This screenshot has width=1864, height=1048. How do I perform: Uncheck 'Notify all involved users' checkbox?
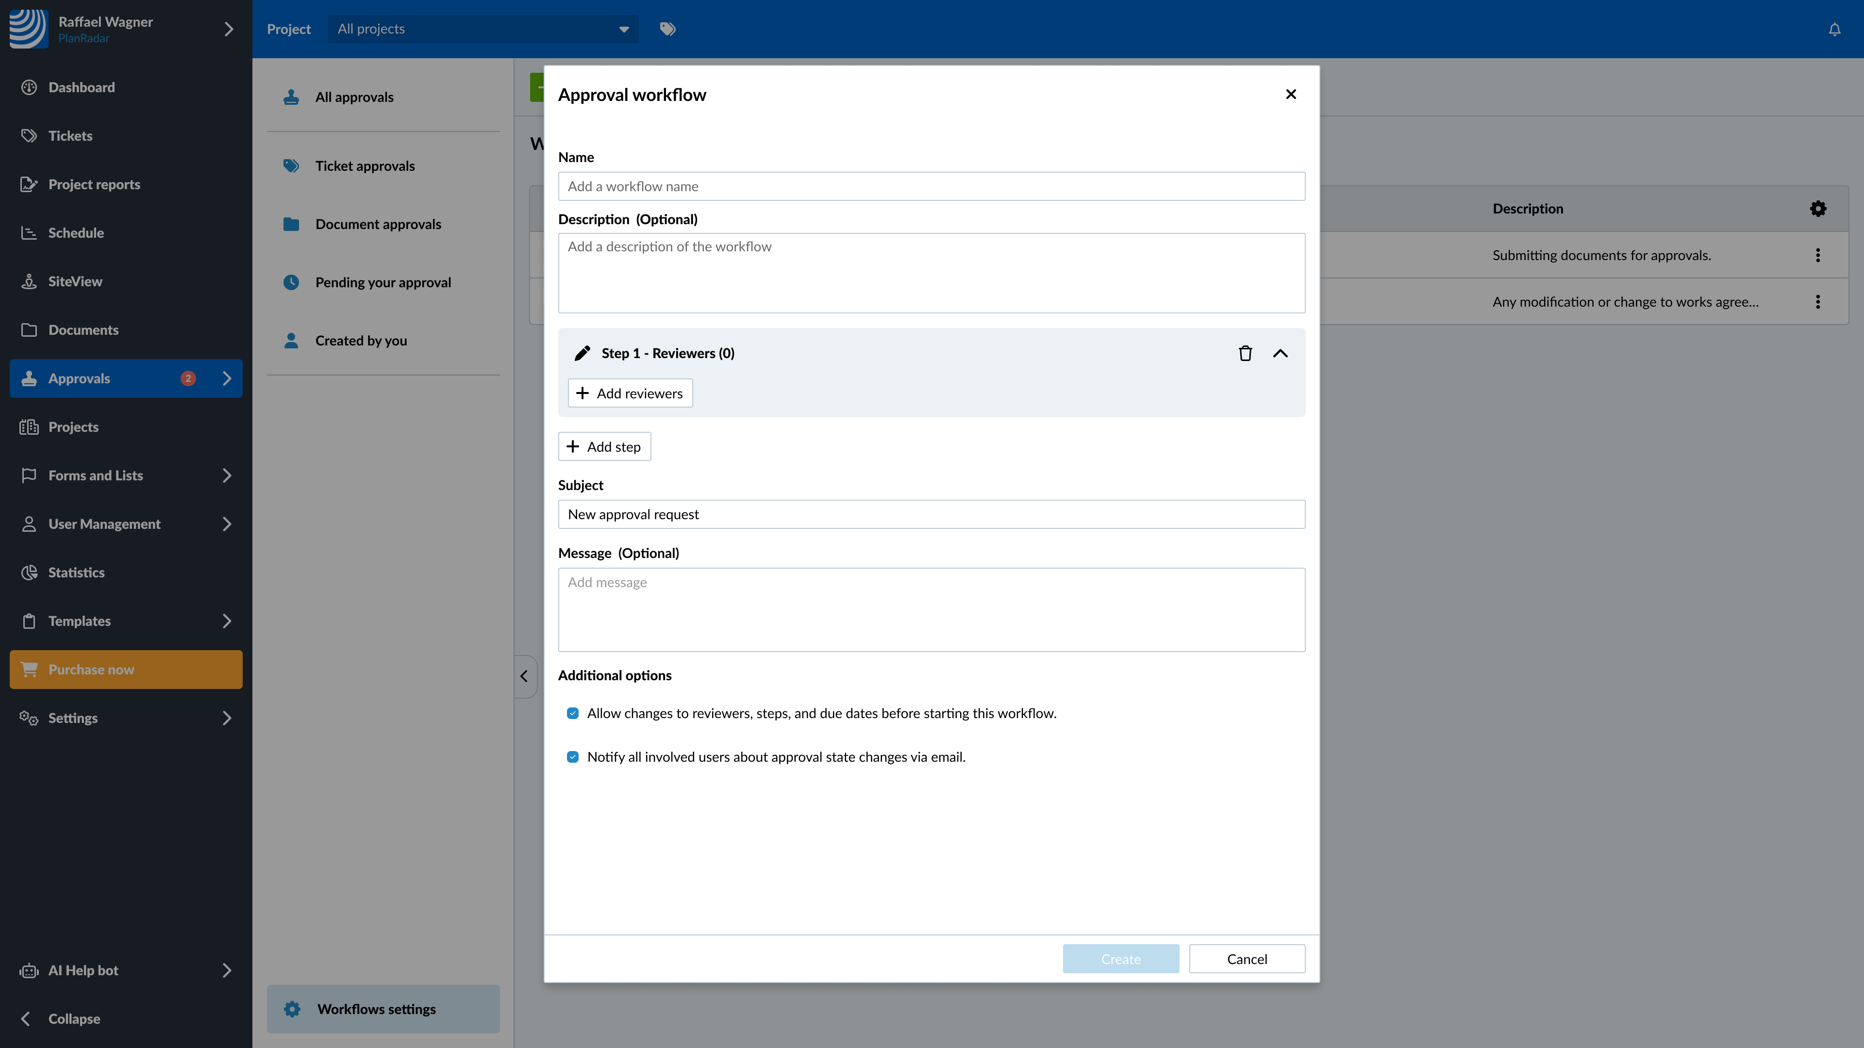[572, 756]
